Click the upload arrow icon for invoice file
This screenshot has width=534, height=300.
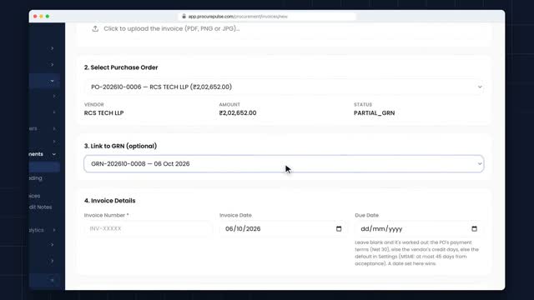pos(95,29)
